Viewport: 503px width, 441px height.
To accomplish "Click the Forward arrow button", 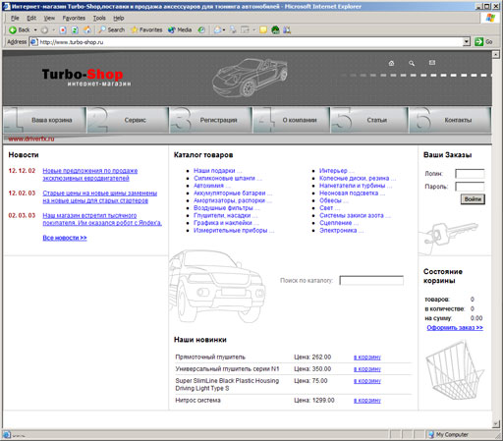I will coord(44,30).
